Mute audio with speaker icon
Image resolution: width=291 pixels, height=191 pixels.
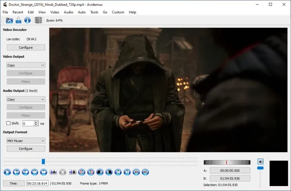coord(260,162)
